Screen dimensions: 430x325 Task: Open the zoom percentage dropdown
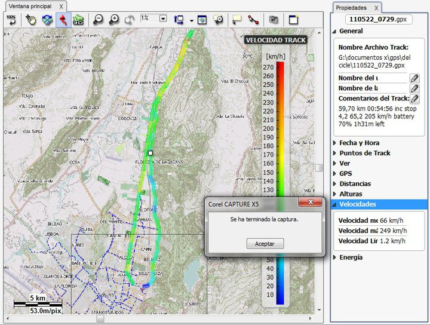(163, 19)
